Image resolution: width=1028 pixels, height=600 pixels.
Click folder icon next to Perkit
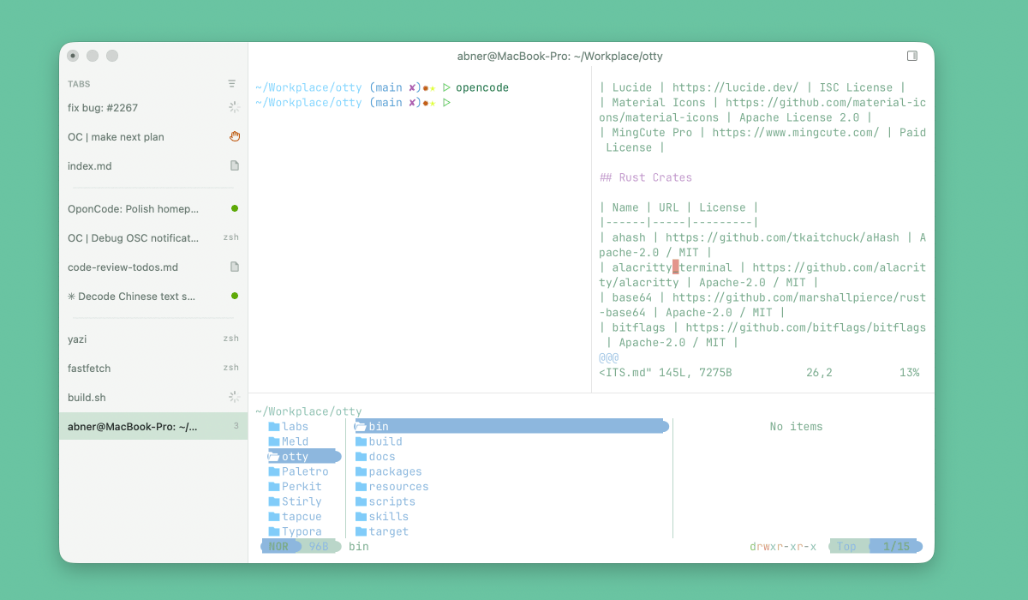click(x=274, y=487)
